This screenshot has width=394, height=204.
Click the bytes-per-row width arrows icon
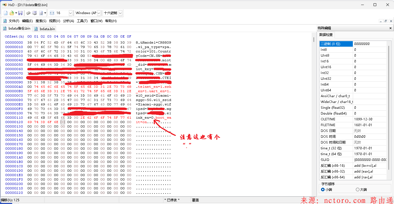click(52, 13)
